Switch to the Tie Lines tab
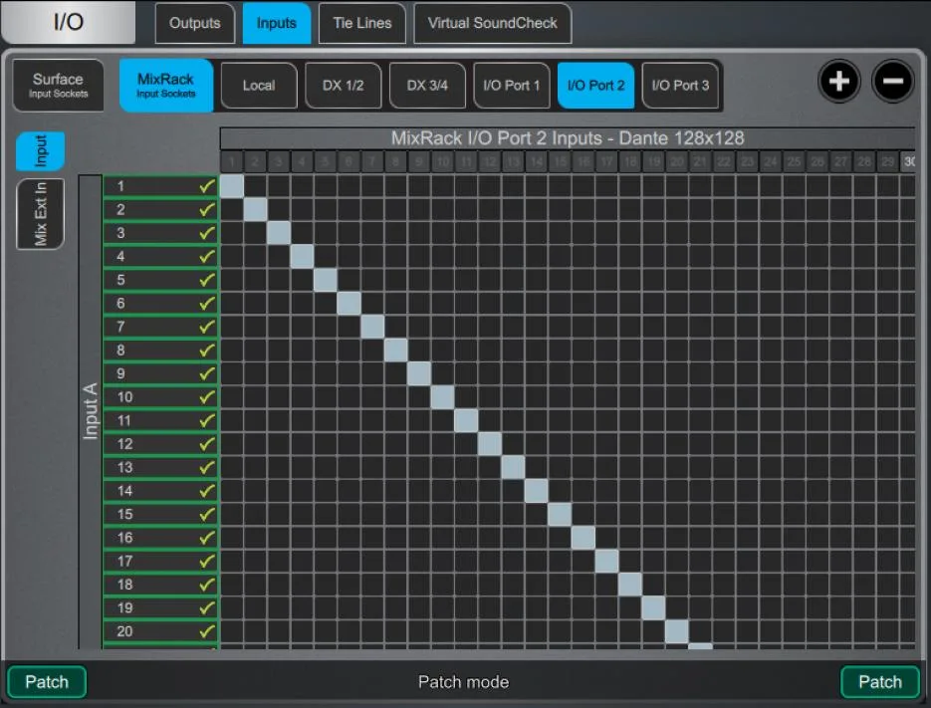931x708 pixels. click(x=362, y=23)
